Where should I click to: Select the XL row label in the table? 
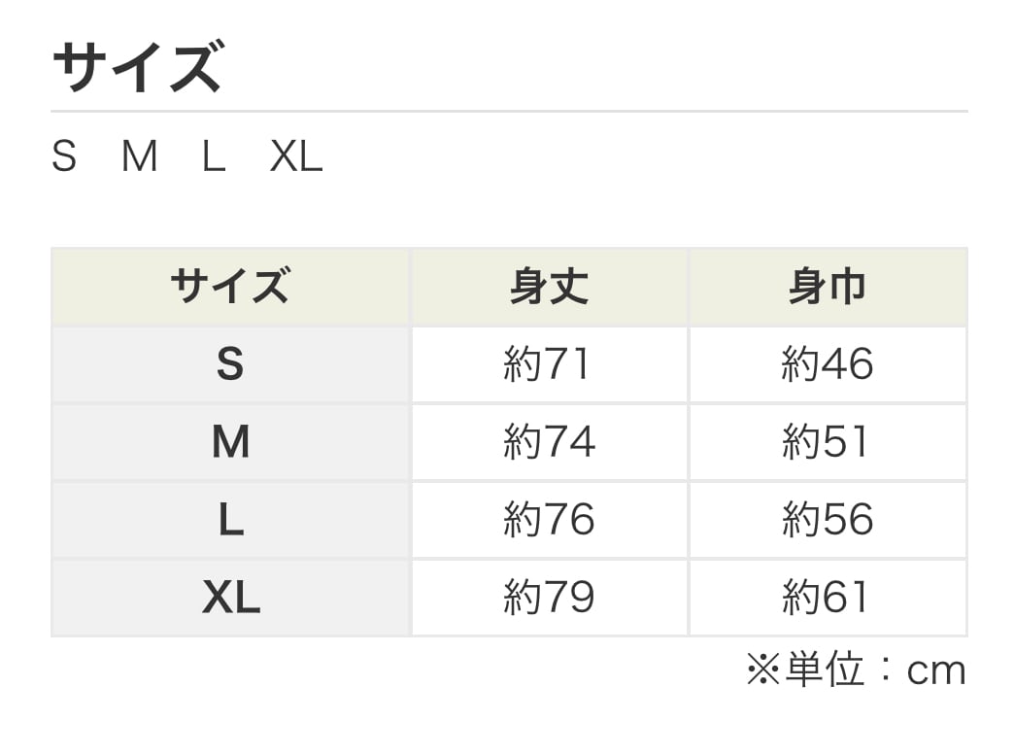[x=230, y=599]
